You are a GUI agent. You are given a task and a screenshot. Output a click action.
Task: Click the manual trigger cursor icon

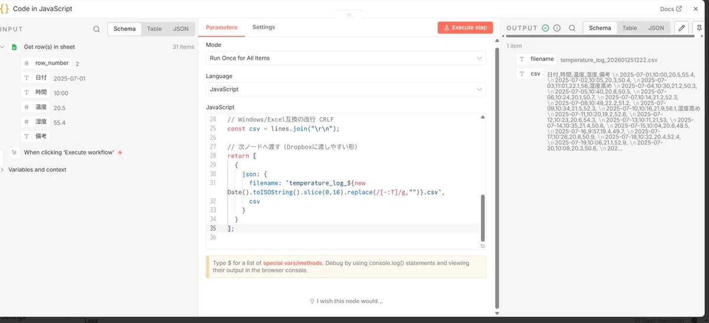14,152
